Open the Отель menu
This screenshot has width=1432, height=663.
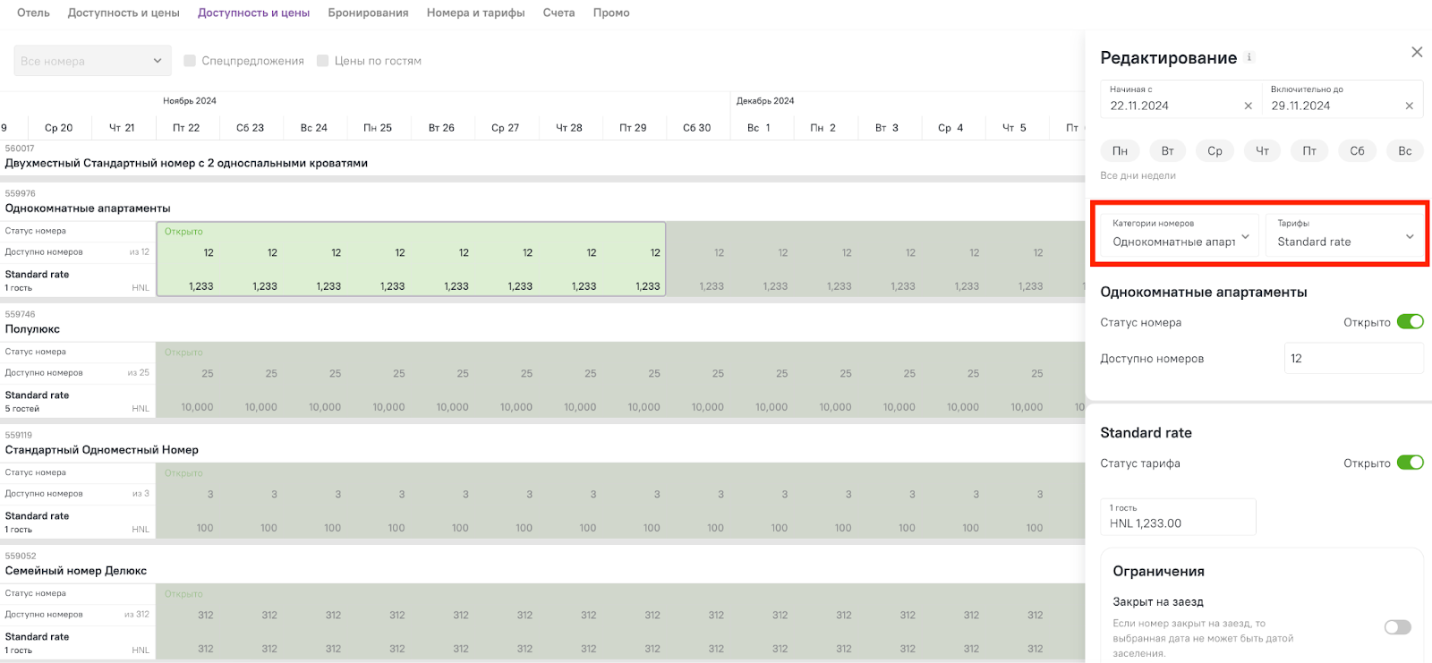click(x=33, y=13)
